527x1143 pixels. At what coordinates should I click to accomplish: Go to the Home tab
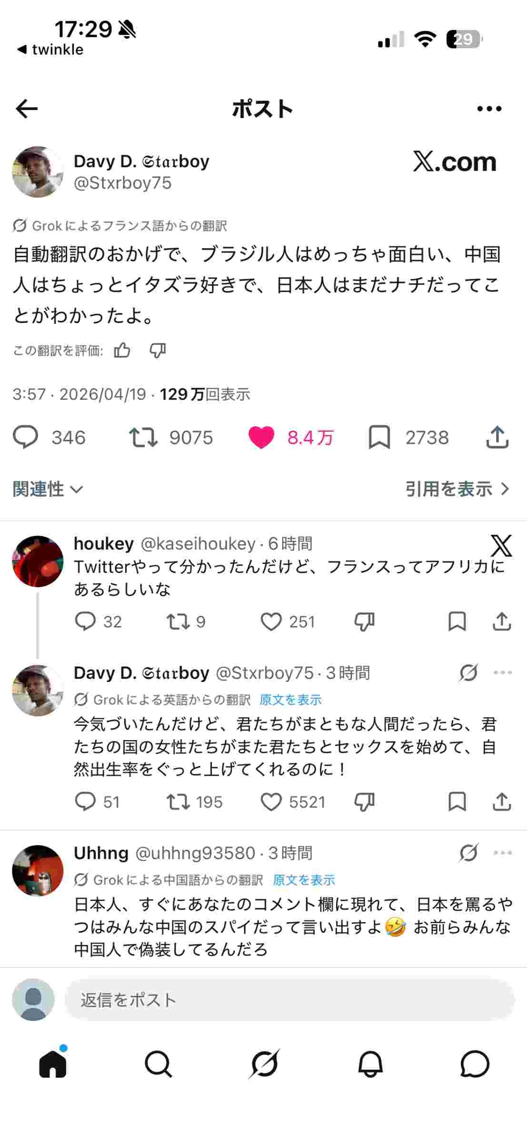click(53, 1063)
